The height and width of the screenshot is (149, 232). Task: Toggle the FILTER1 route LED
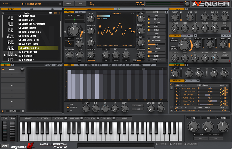point(149,26)
